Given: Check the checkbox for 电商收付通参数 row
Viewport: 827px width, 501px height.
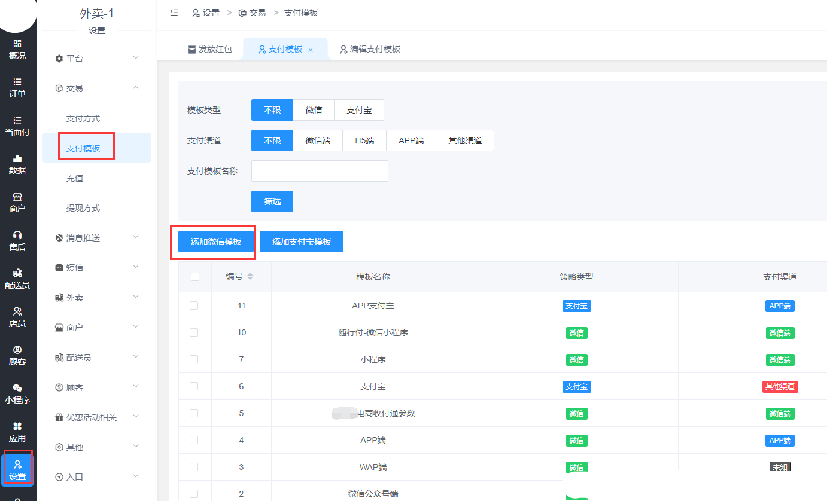Looking at the screenshot, I should click(194, 413).
